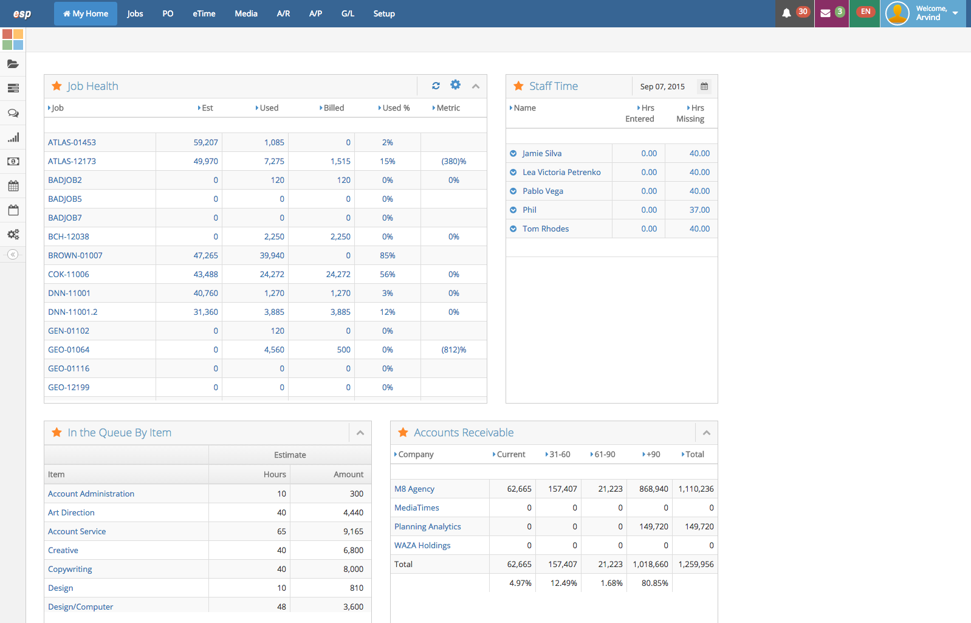The image size is (971, 623).
Task: Open the A/R menu
Action: click(283, 13)
